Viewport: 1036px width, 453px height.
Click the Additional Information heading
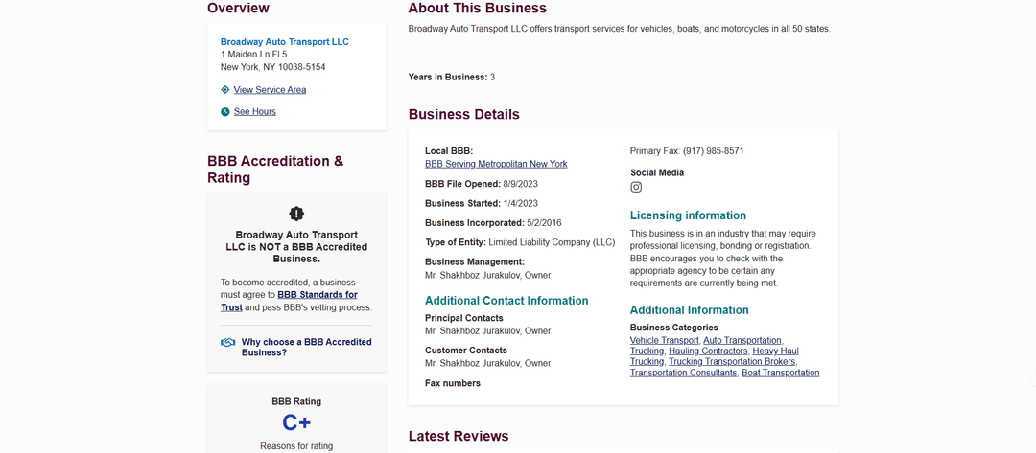[x=689, y=310]
